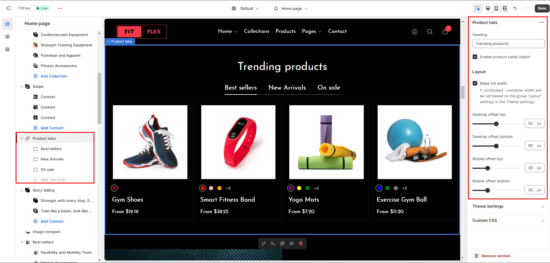
Task: Click the search magnifier icon in preview
Action: (430, 32)
